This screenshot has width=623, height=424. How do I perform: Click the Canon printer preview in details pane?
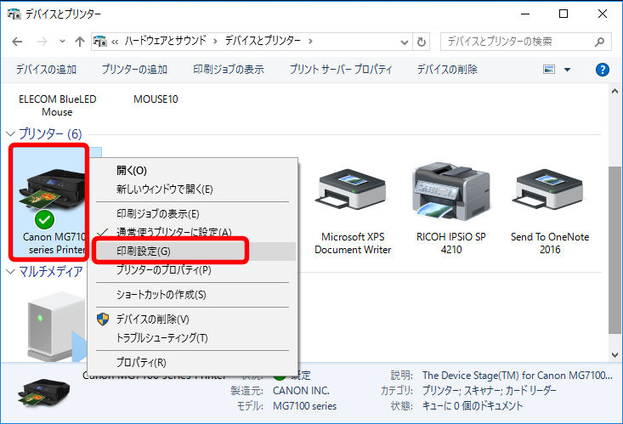click(43, 393)
